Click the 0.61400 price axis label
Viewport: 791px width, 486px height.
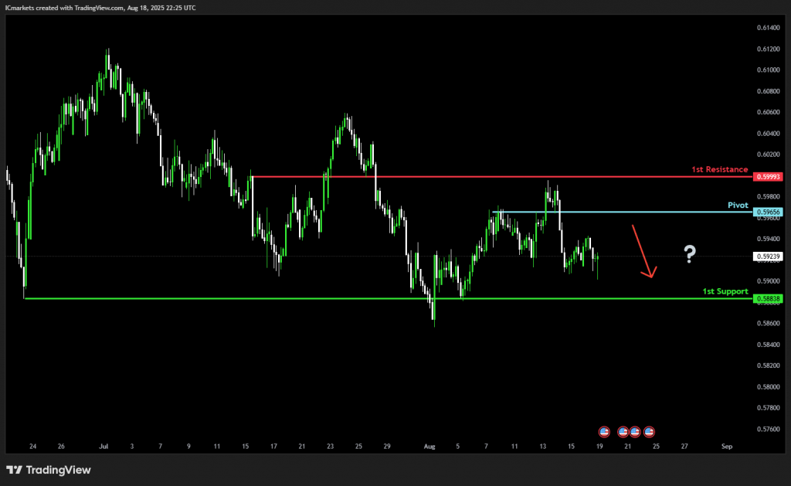coord(768,28)
